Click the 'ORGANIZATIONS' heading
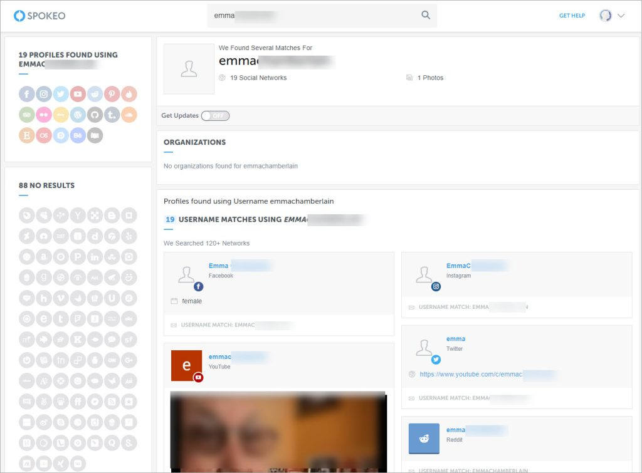The image size is (642, 473). 194,142
